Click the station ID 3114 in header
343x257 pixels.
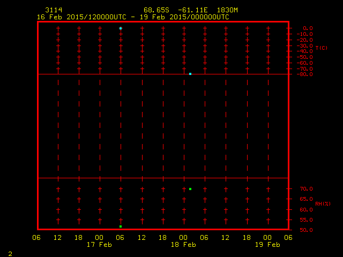coord(54,10)
